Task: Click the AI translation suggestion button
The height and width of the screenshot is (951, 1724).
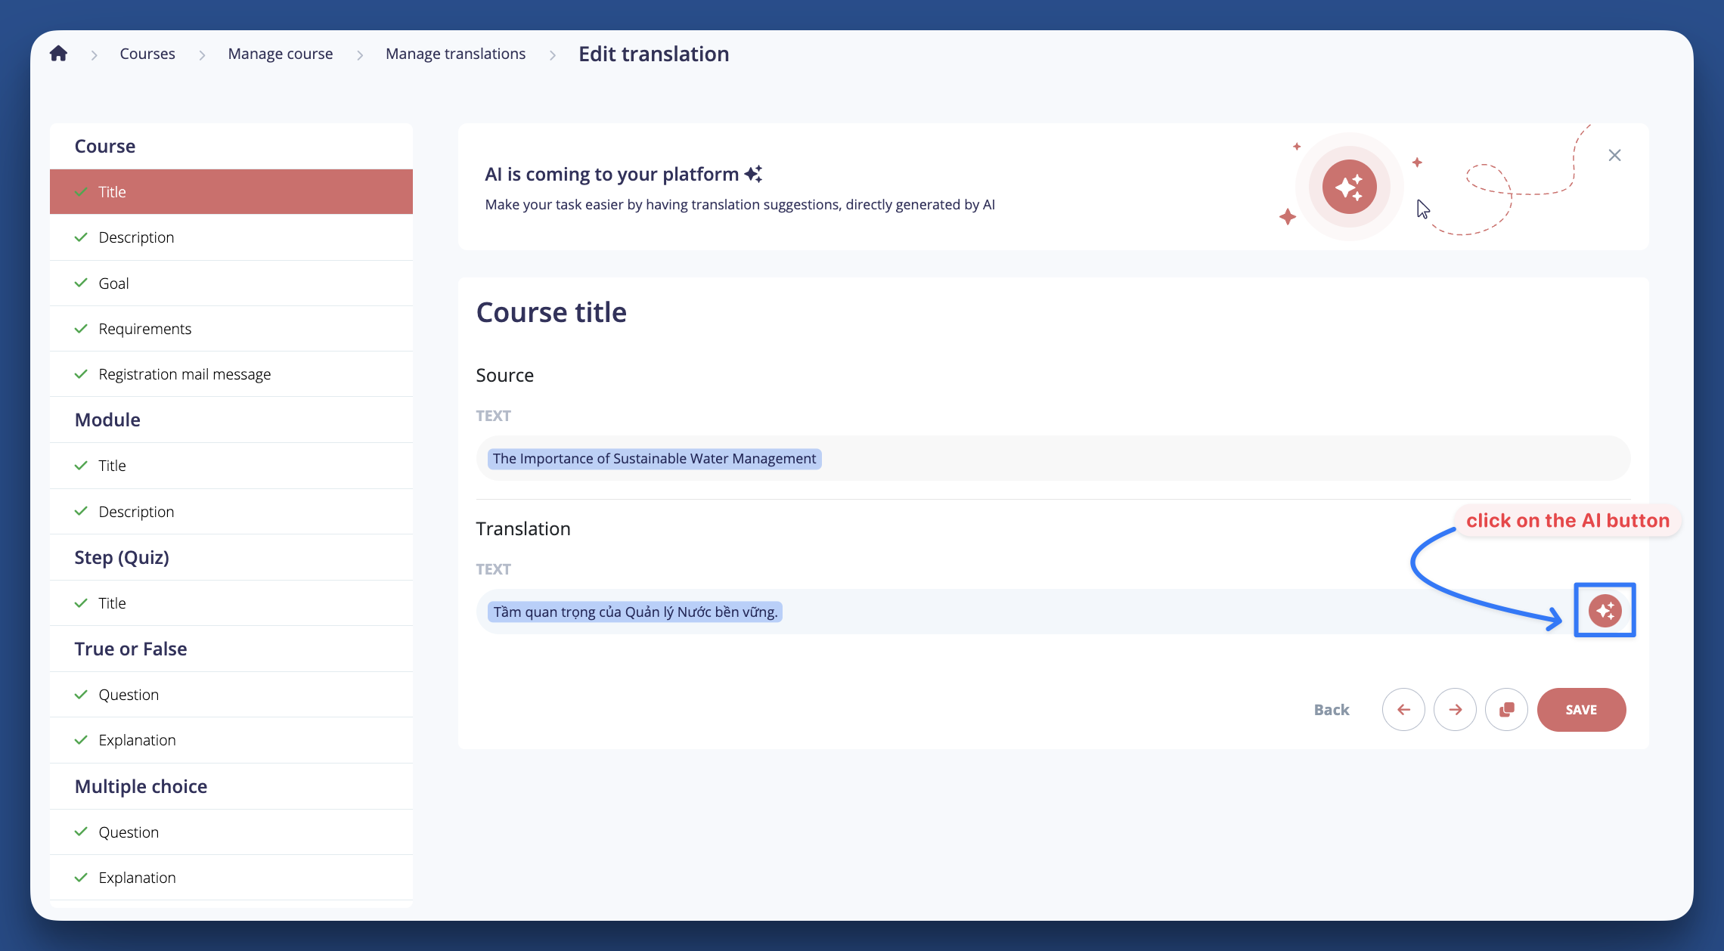Action: click(1605, 610)
